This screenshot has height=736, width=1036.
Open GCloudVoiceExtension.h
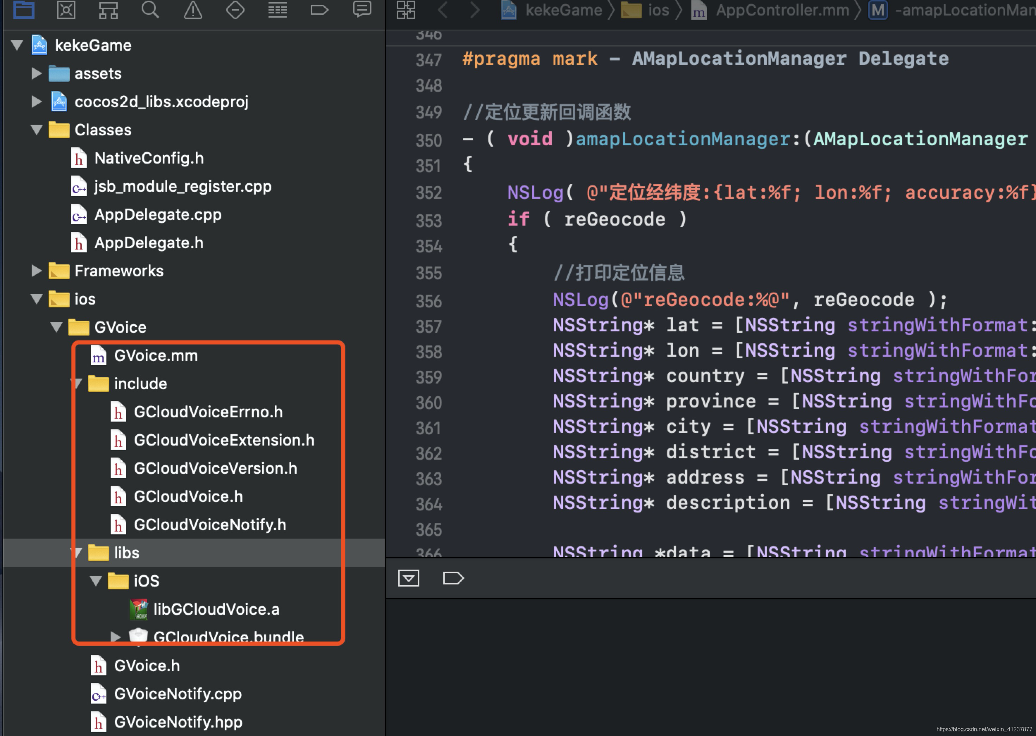click(x=224, y=440)
